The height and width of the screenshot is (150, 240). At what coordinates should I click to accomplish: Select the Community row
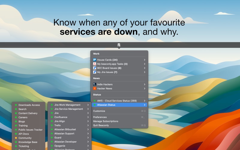click(x=28, y=138)
